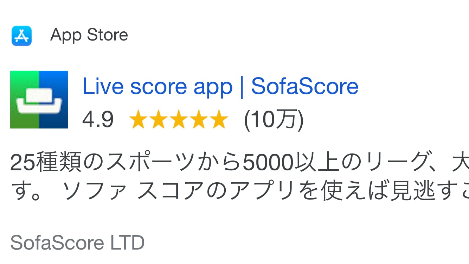
Task: Open the "Live score app | SofaScore" link
Action: pyautogui.click(x=220, y=86)
